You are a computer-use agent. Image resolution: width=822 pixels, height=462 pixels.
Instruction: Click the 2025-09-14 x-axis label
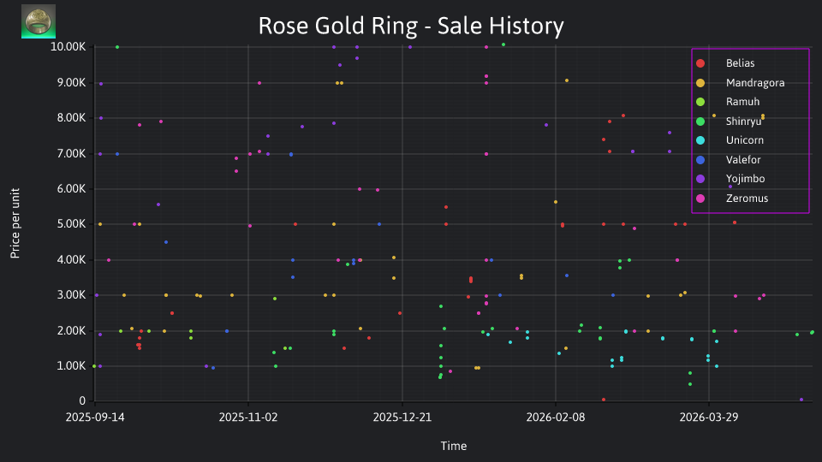pos(95,418)
